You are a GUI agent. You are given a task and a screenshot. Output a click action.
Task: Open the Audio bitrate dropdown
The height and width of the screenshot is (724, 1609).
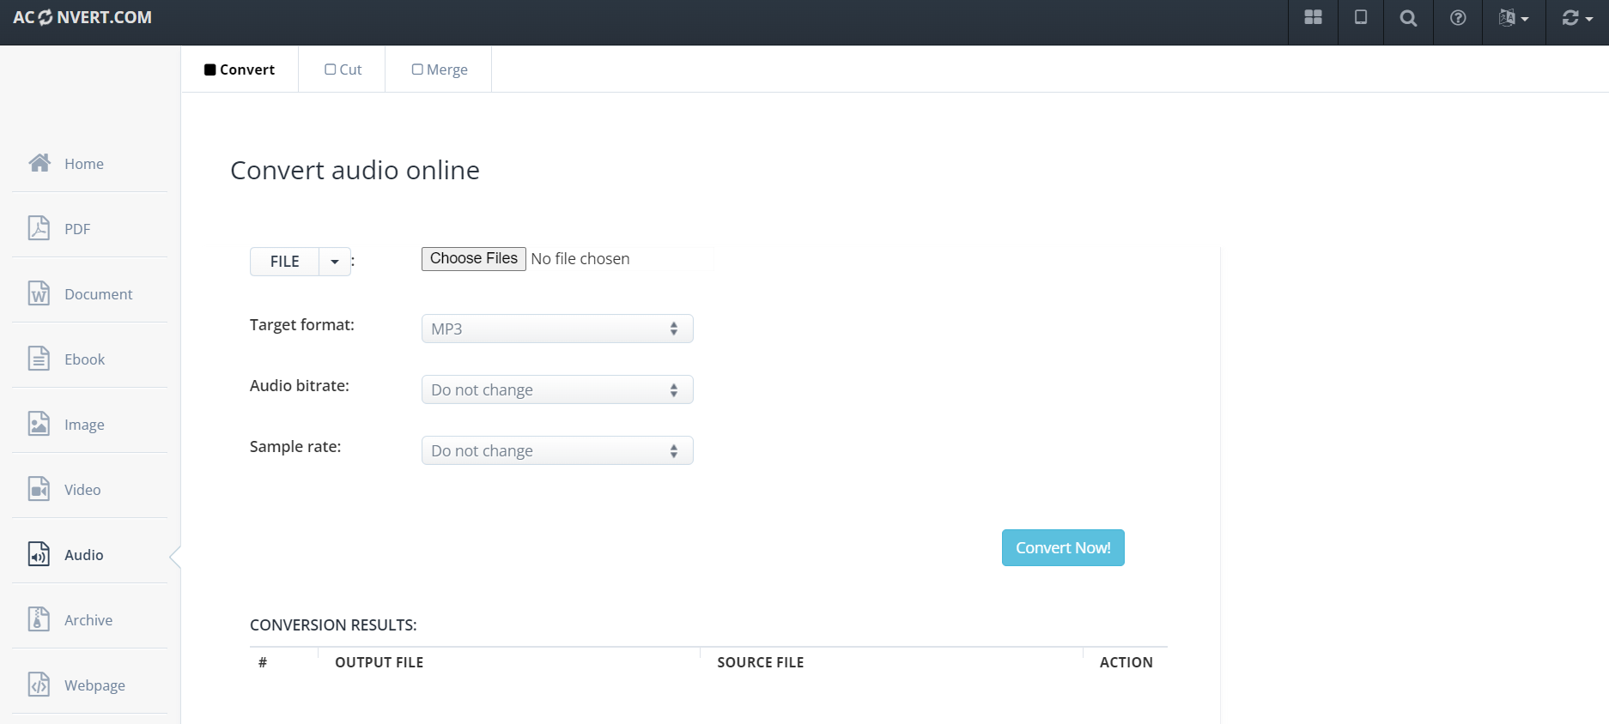point(556,390)
